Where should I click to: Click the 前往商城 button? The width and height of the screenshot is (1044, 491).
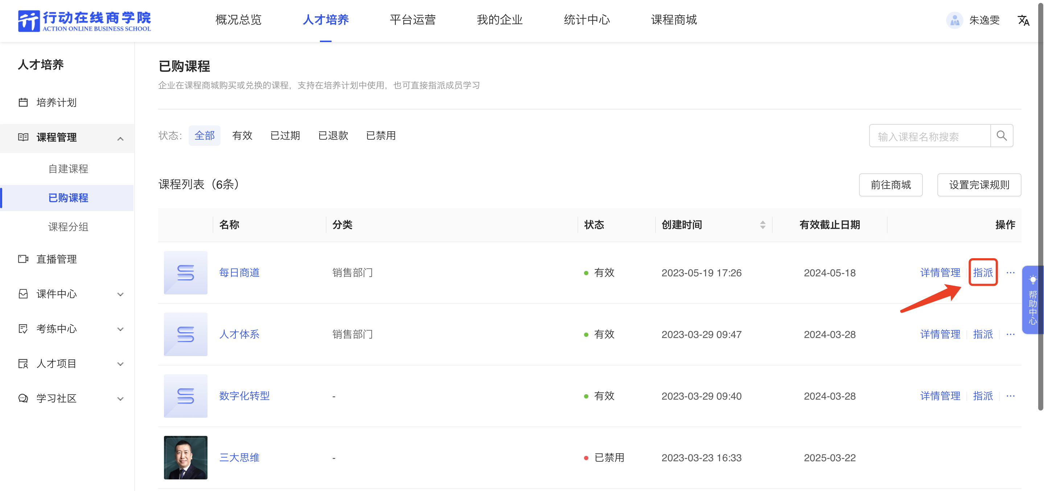tap(891, 185)
